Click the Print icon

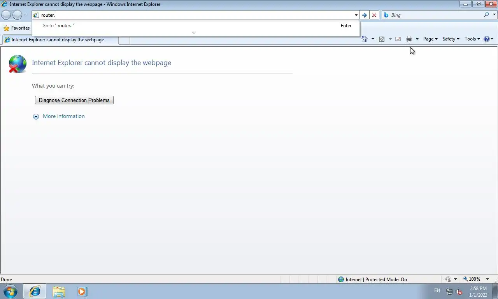pos(409,39)
